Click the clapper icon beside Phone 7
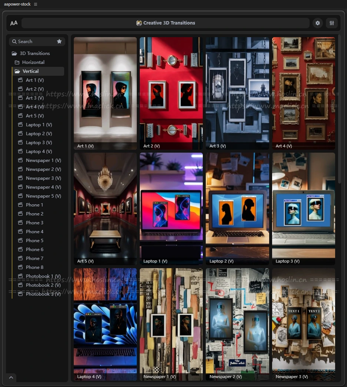 tap(20, 258)
